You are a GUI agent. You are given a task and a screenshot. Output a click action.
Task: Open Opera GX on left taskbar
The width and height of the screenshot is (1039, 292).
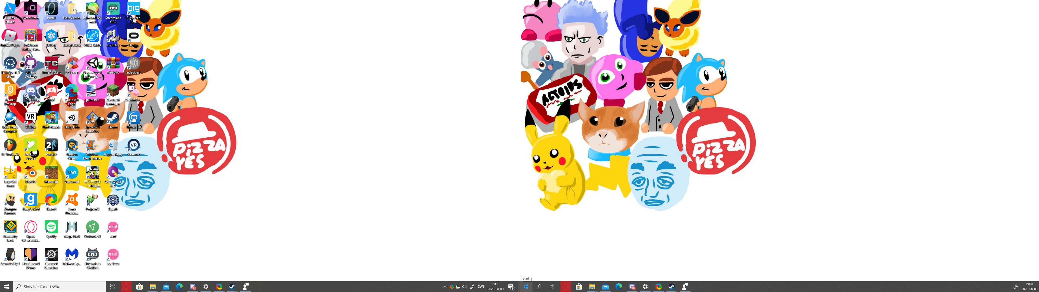click(126, 287)
